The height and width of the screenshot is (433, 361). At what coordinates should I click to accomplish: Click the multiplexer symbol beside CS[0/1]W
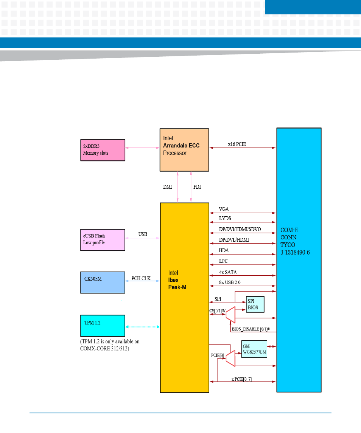pyautogui.click(x=230, y=315)
